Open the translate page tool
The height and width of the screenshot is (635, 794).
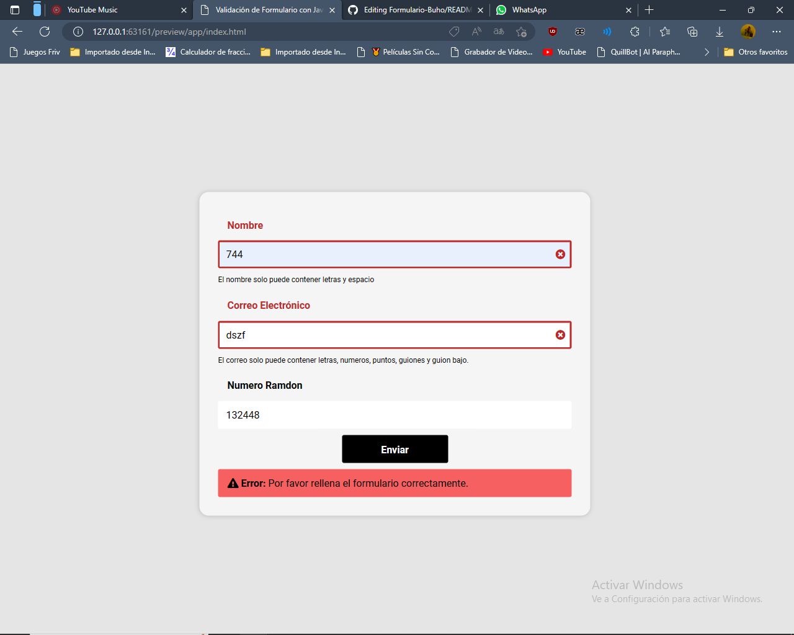tap(498, 32)
